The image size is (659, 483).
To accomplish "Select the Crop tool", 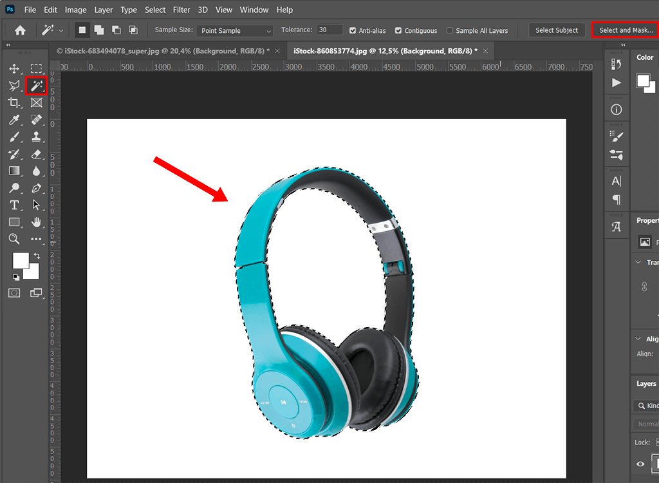I will tap(14, 102).
